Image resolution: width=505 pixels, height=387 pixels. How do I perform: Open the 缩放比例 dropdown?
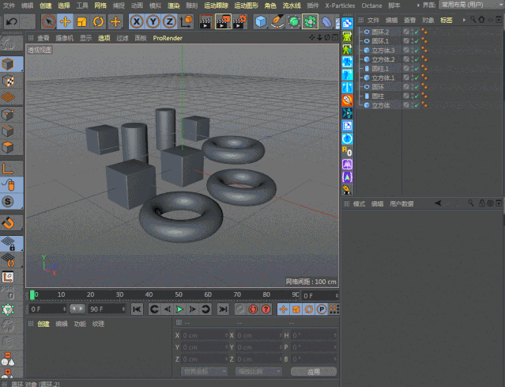coord(258,371)
